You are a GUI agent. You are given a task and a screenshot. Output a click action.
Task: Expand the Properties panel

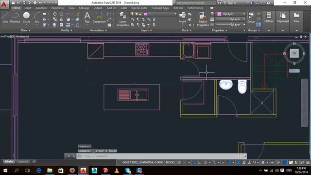(219, 30)
